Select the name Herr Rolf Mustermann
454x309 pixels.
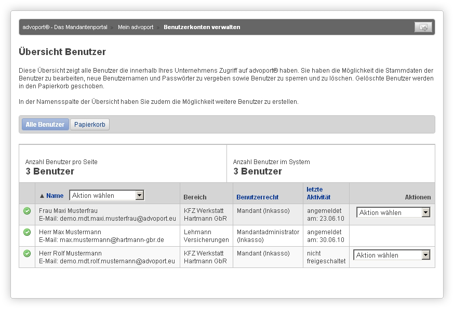pyautogui.click(x=70, y=253)
